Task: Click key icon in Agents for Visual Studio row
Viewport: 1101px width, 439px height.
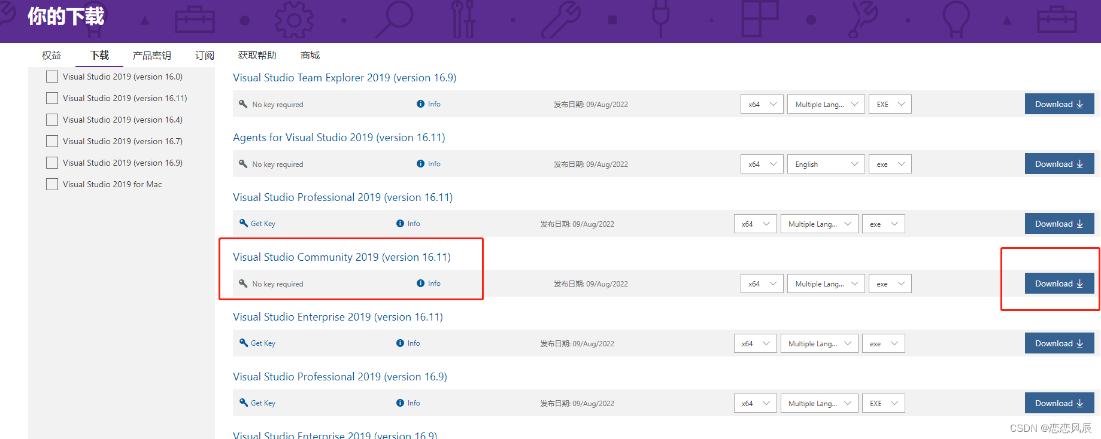Action: coord(243,164)
